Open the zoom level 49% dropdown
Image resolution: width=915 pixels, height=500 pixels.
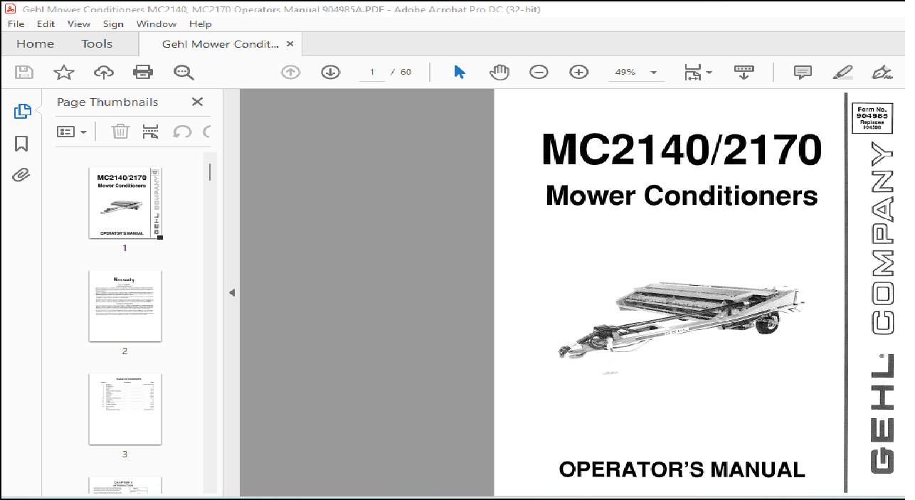[635, 73]
